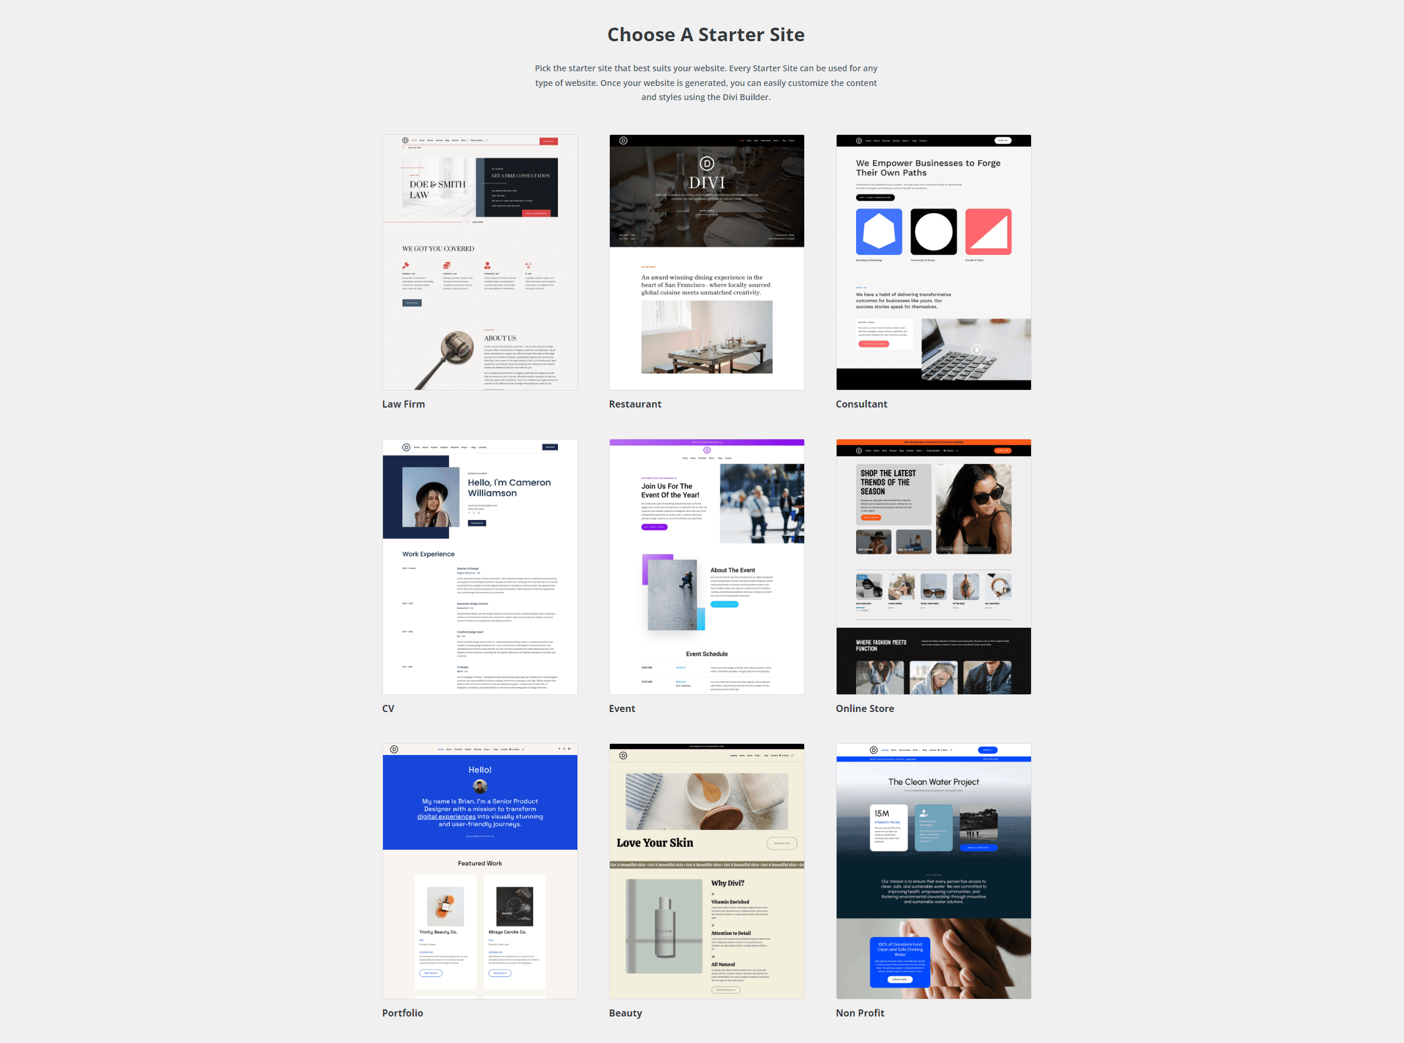The image size is (1404, 1043).
Task: Select the Online Store starter site
Action: coord(933,565)
